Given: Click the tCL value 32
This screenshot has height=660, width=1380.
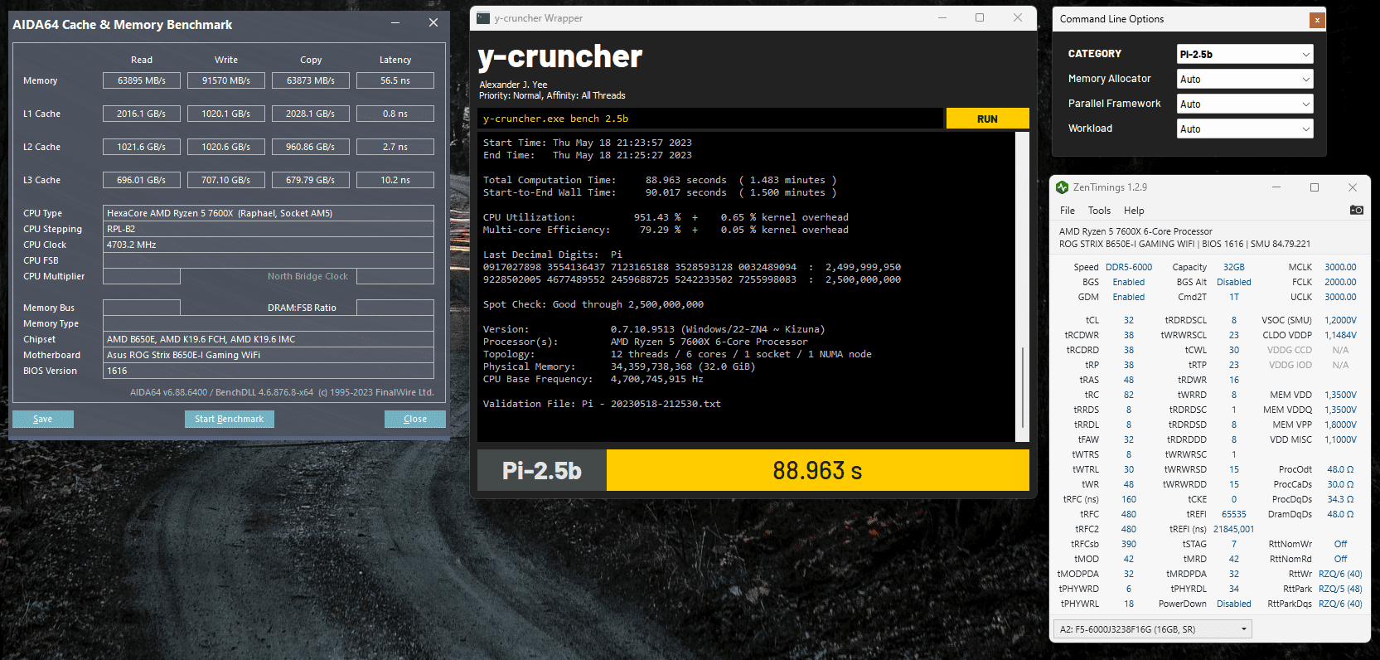Looking at the screenshot, I should (x=1129, y=320).
